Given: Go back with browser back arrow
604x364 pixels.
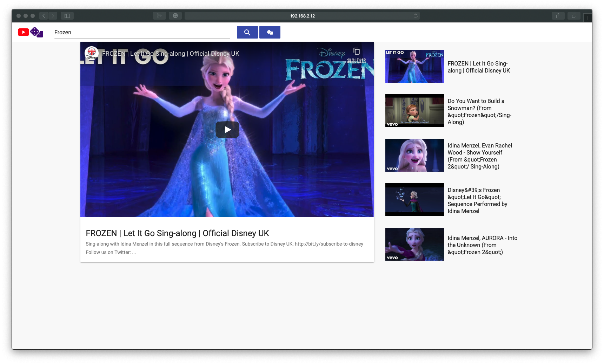Looking at the screenshot, I should (44, 16).
